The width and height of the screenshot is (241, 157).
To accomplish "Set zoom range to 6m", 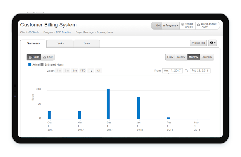I will click(x=75, y=71).
